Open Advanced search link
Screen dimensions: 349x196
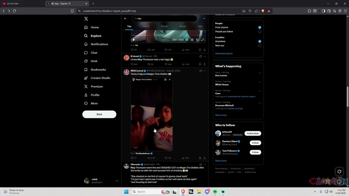[x=224, y=53]
